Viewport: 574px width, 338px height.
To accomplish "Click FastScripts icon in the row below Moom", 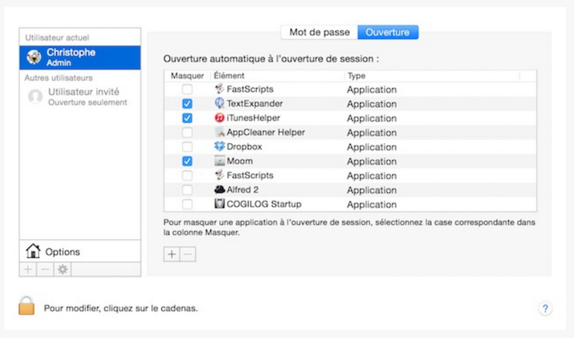I will (x=220, y=175).
